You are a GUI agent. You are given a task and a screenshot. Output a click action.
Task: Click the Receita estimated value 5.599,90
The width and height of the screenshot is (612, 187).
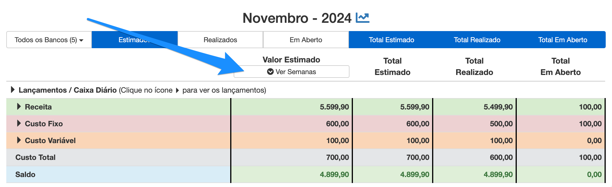pyautogui.click(x=334, y=107)
